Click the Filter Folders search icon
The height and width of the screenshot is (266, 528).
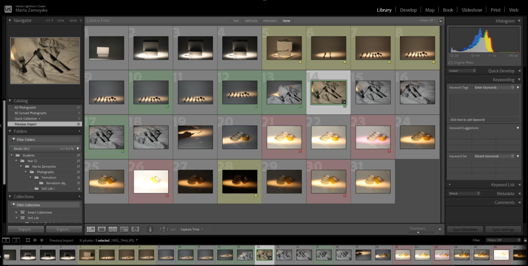(13, 139)
